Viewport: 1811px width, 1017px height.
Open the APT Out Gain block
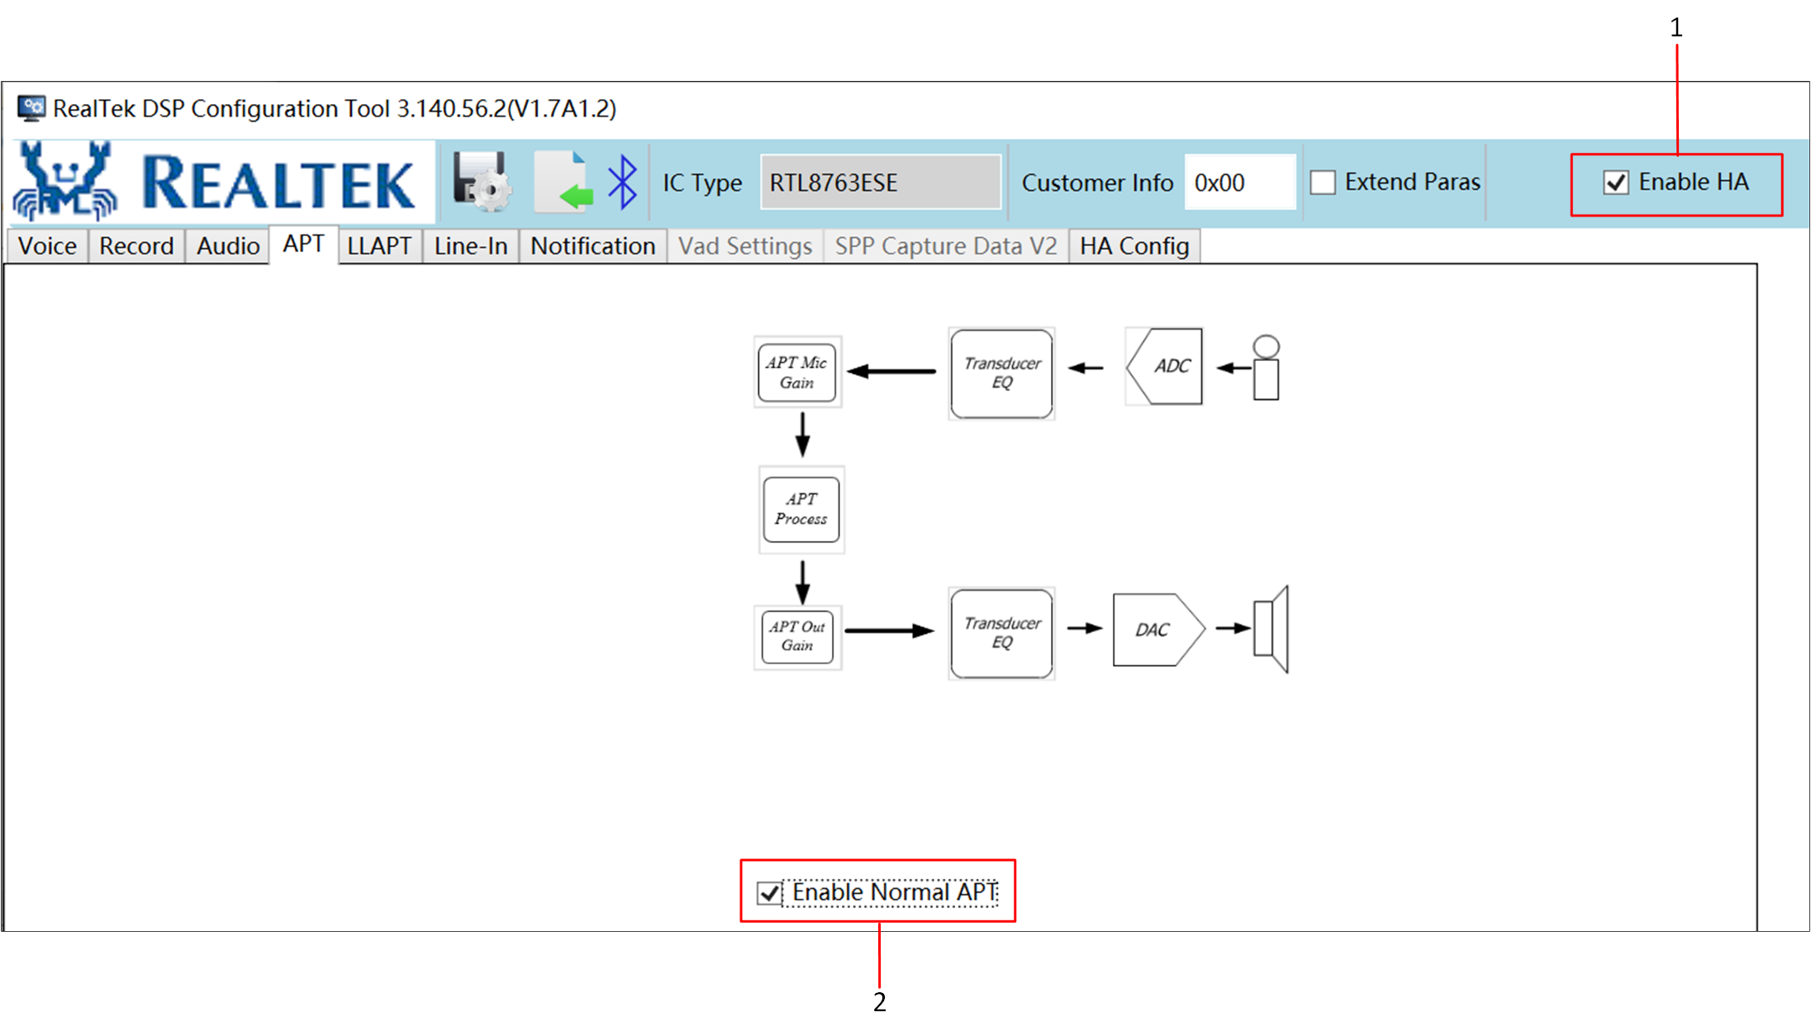tap(798, 636)
